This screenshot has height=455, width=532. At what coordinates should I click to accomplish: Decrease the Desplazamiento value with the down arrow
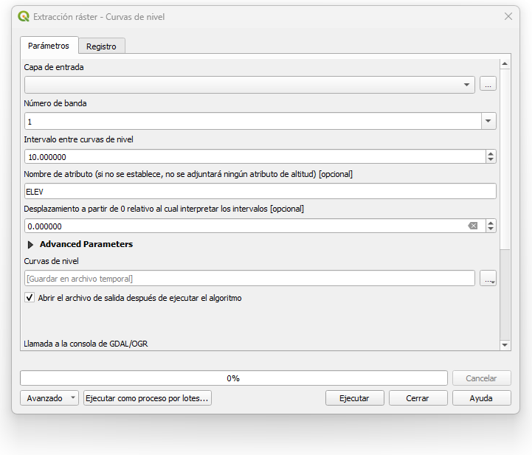491,229
